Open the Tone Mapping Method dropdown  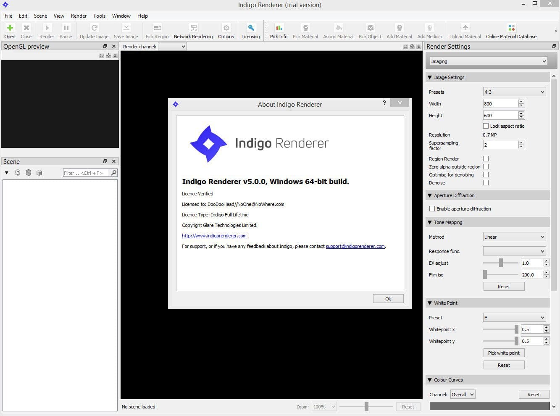(x=514, y=237)
